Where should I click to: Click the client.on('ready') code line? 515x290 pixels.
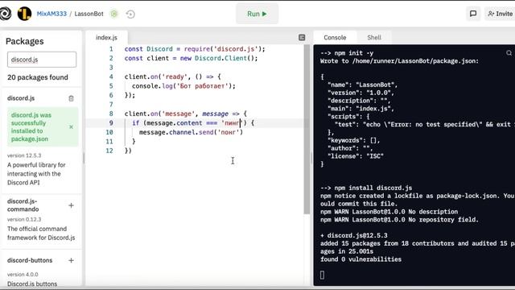point(173,77)
